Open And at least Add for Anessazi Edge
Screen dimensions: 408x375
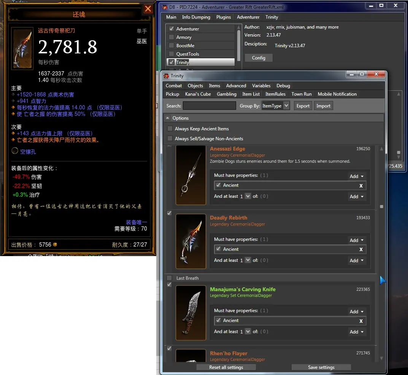pos(356,197)
